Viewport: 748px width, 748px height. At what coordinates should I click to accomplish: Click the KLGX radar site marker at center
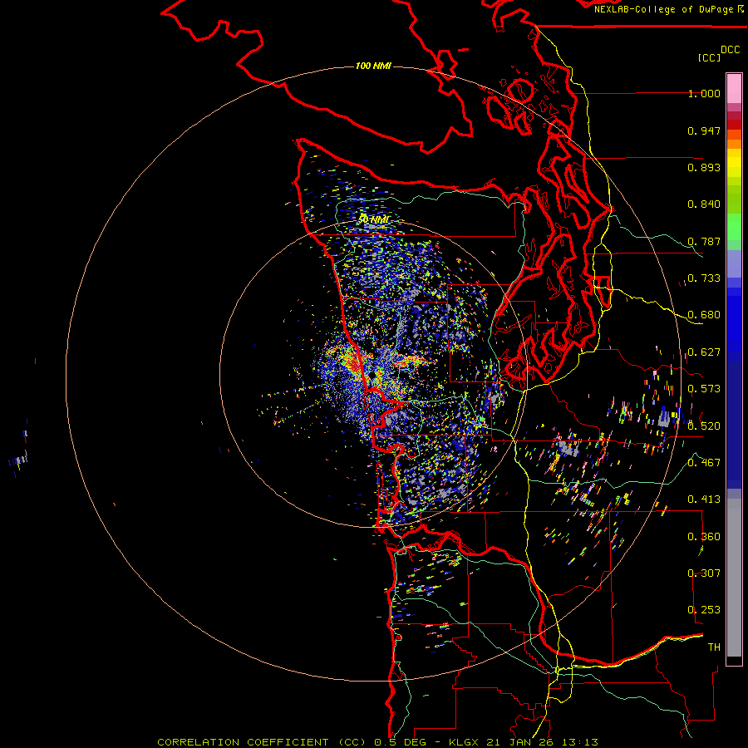tap(372, 376)
